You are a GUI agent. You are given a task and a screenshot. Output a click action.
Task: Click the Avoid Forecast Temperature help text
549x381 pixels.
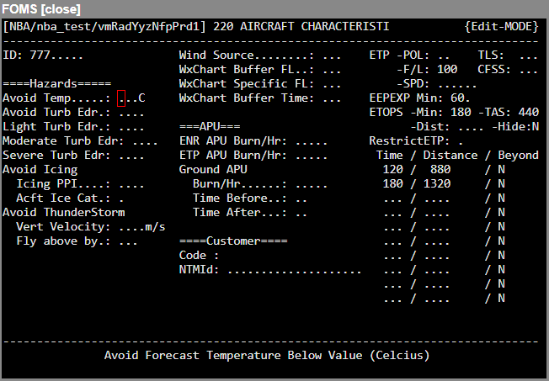[x=267, y=356]
